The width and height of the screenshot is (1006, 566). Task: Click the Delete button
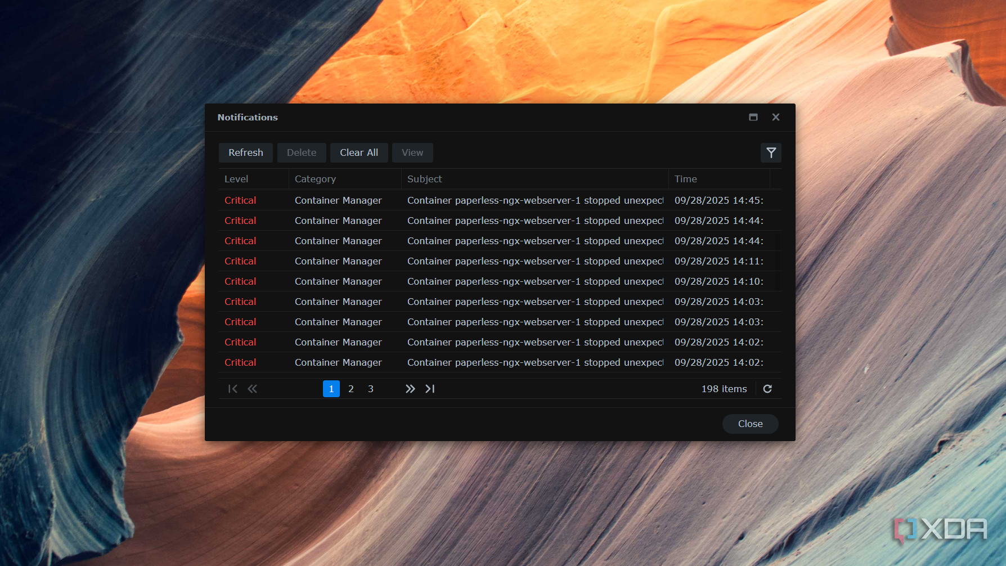tap(302, 152)
